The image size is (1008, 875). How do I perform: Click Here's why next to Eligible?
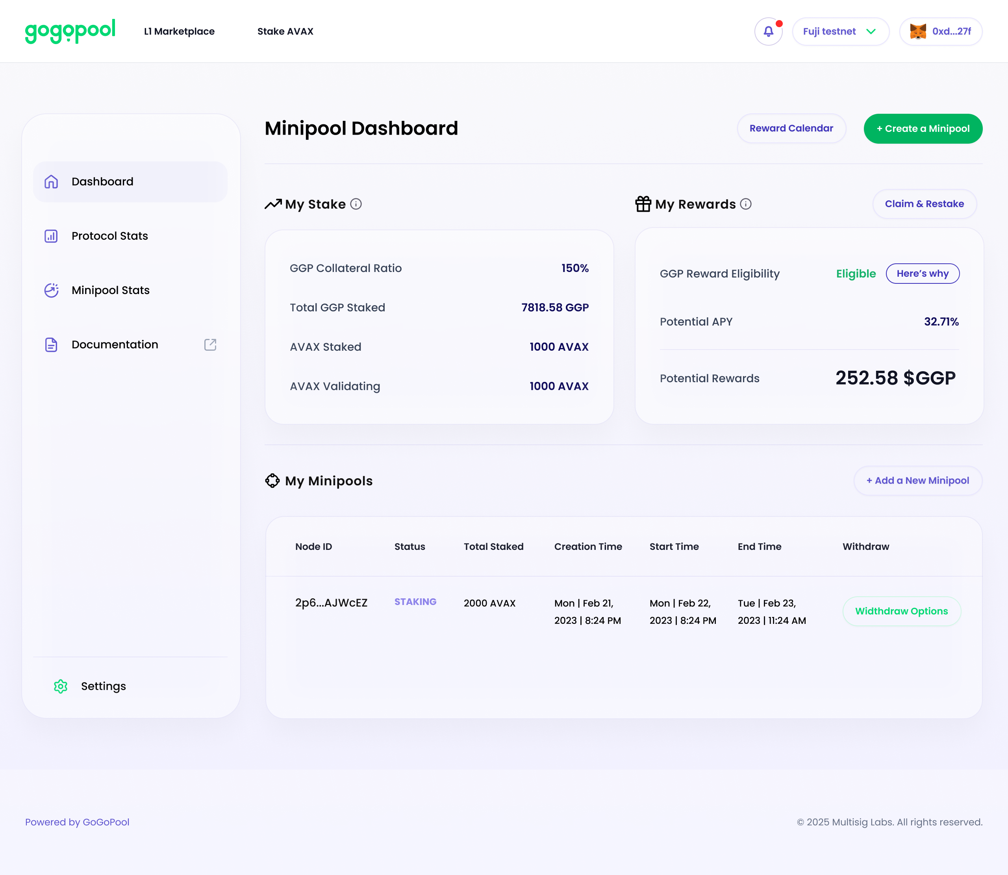coord(922,274)
